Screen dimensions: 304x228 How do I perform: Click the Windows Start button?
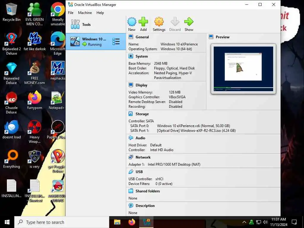(x=7, y=222)
